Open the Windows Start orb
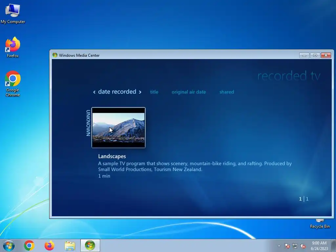Screen dimensions: 336x252 tap(9, 245)
